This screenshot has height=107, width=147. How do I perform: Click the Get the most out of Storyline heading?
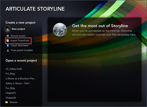(x=100, y=26)
